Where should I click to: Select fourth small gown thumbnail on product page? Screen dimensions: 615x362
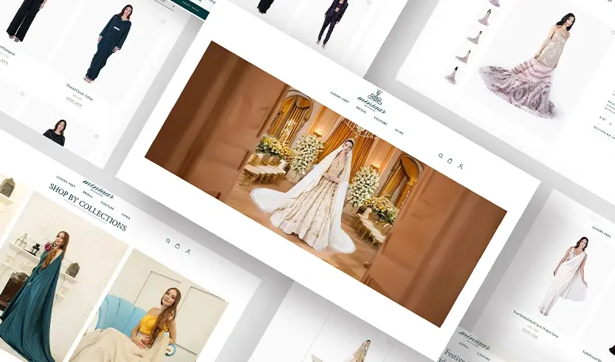[x=451, y=75]
